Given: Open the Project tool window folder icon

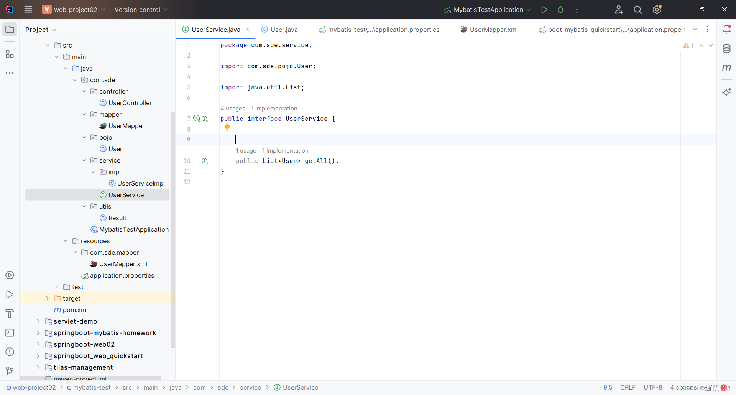Looking at the screenshot, I should [10, 30].
